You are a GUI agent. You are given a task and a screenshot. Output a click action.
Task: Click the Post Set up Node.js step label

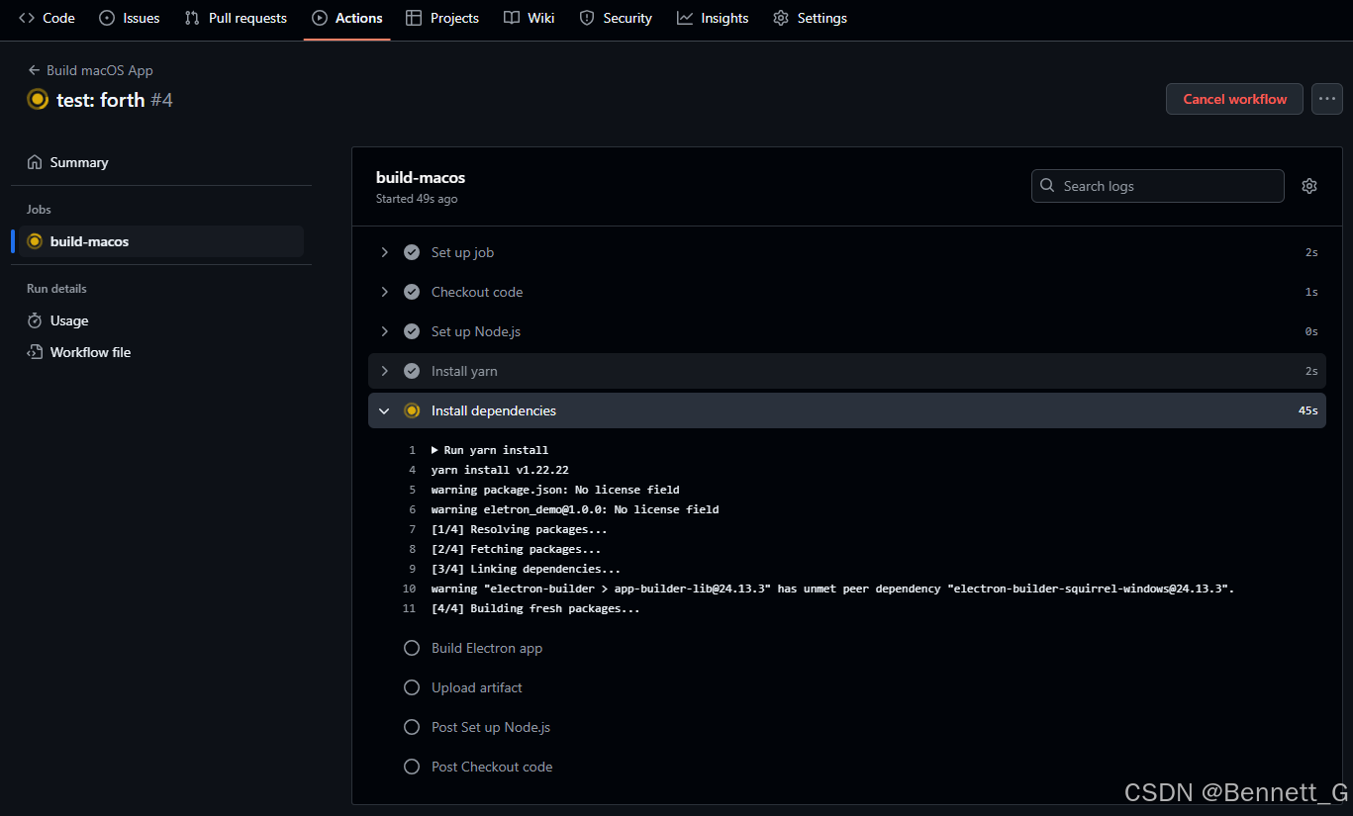click(x=491, y=727)
